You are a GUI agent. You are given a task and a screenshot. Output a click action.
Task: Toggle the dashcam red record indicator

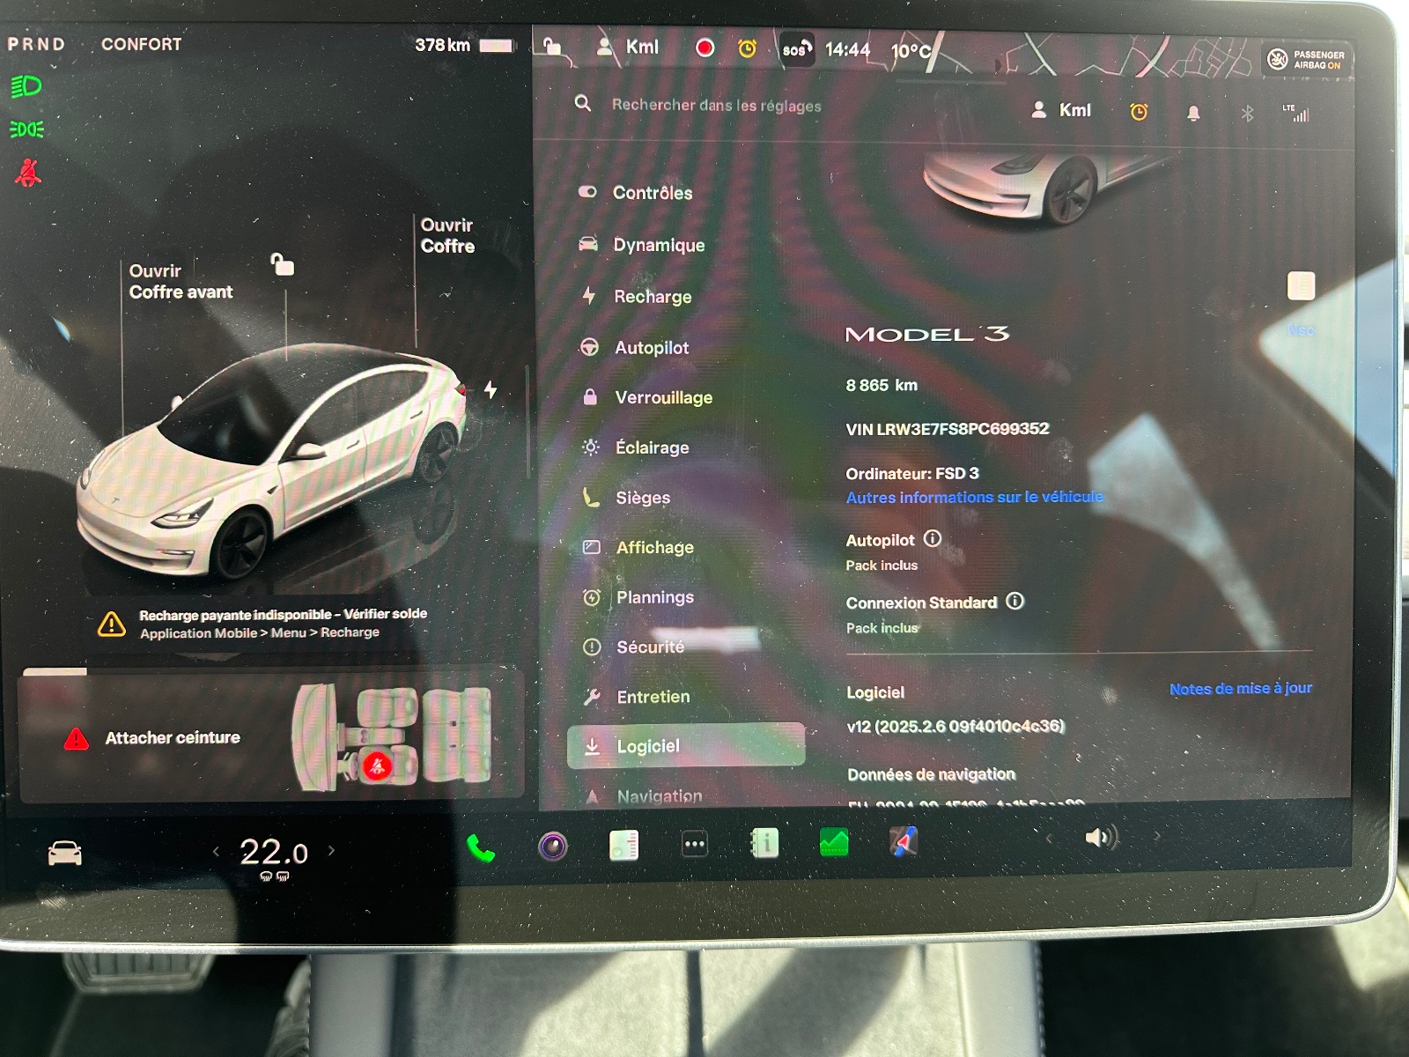pyautogui.click(x=704, y=48)
